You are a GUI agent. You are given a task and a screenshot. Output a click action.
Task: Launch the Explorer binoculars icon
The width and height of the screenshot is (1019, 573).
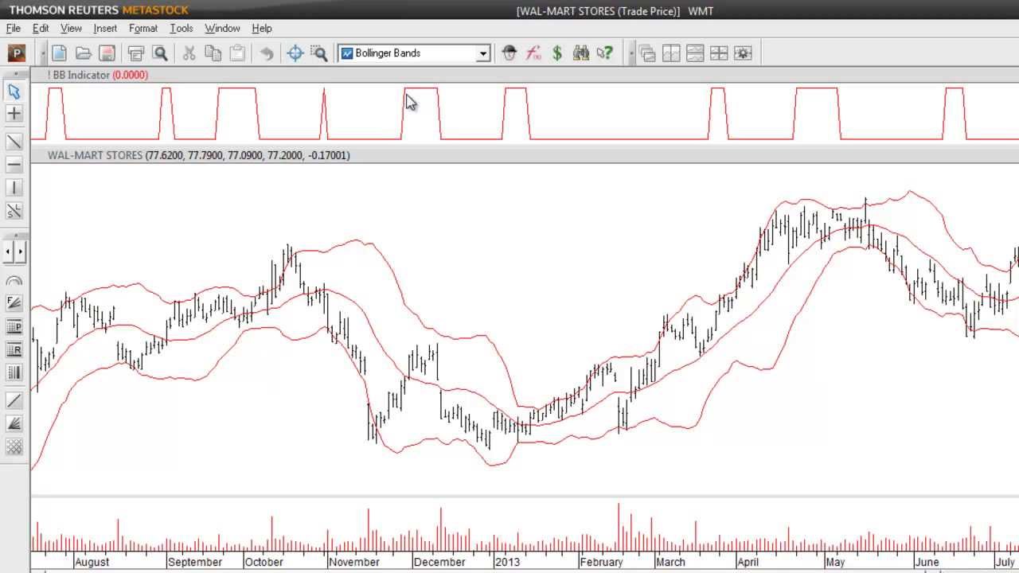581,53
